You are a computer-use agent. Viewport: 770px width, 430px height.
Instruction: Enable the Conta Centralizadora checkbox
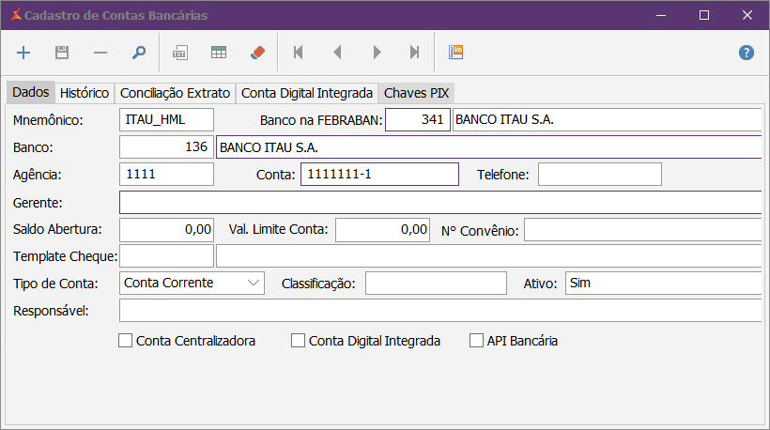125,341
